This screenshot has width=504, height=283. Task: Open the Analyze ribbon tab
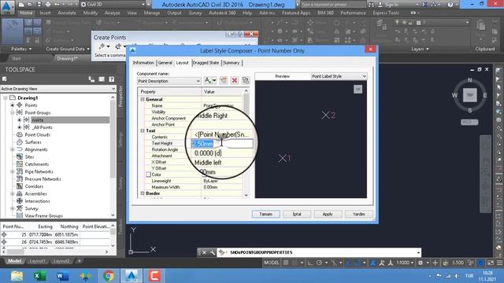click(112, 13)
